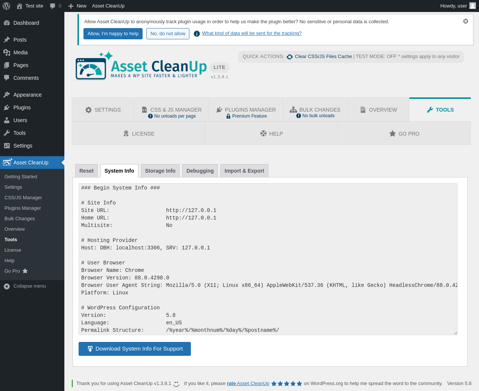The height and width of the screenshot is (391, 479).
Task: Click the five-star rating in footer
Action: [287, 384]
